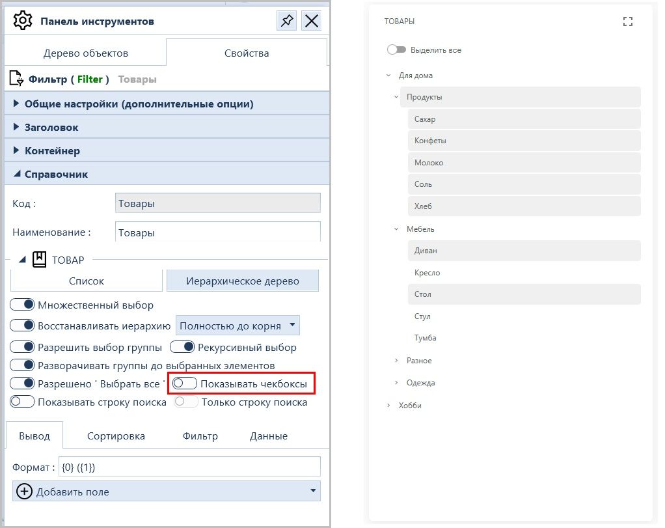
Task: Click the filter document icon beside Фильтр
Action: pyautogui.click(x=16, y=79)
